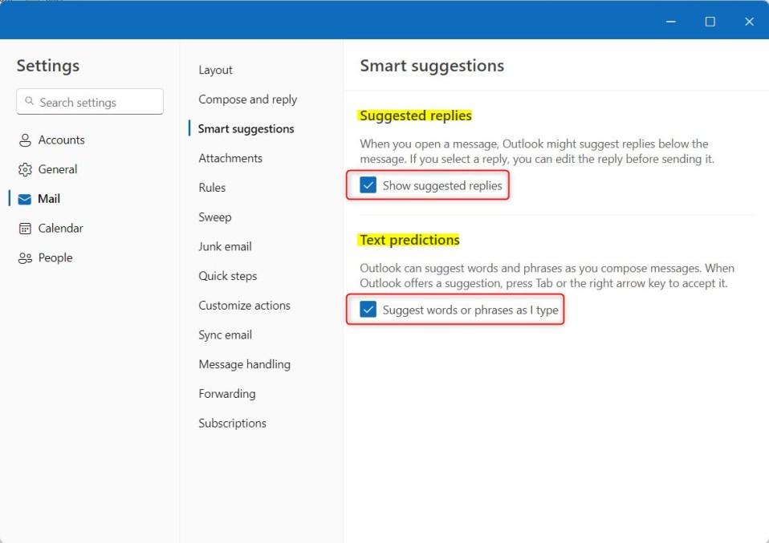Image resolution: width=769 pixels, height=543 pixels.
Task: Click the Calendar icon in sidebar
Action: coord(25,229)
